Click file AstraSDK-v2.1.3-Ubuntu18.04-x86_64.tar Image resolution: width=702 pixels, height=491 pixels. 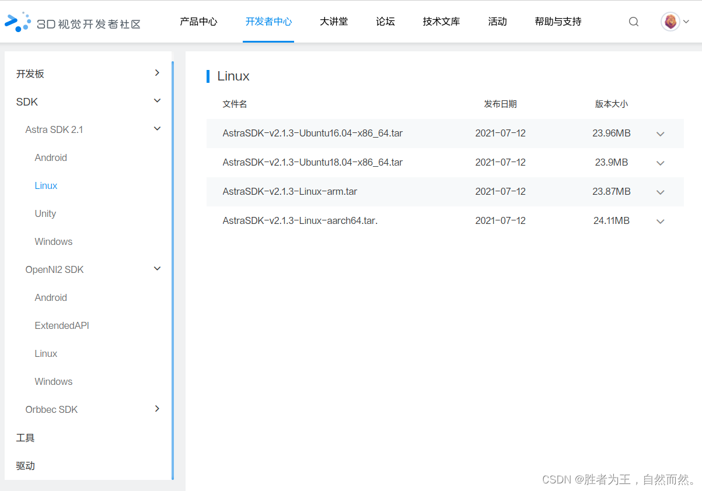click(313, 162)
